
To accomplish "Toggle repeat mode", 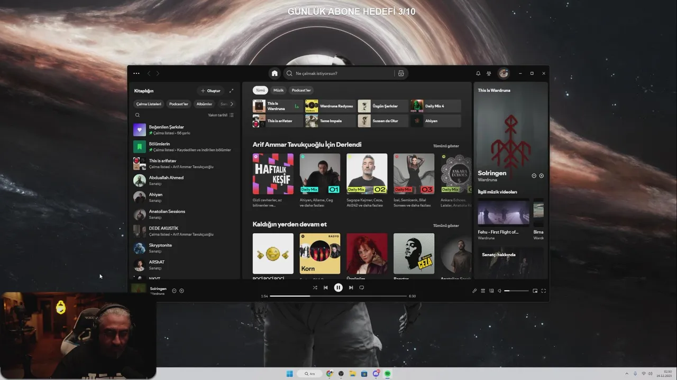I will (x=362, y=288).
